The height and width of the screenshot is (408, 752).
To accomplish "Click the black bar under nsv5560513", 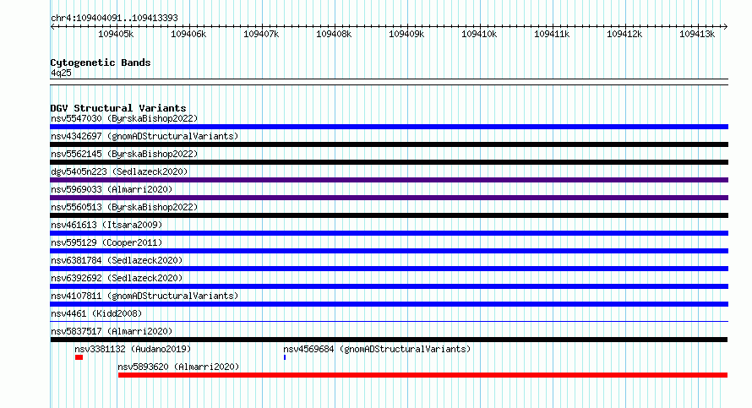I will [x=389, y=215].
